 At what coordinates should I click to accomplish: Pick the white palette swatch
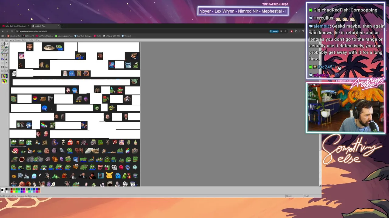pyautogui.click(x=6, y=192)
